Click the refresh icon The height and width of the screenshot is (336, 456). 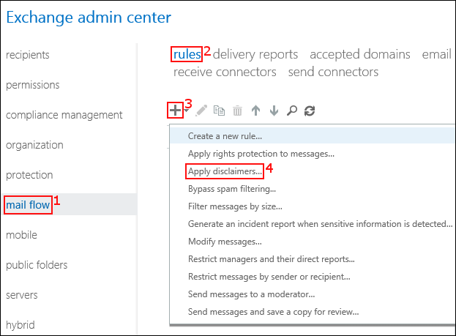(x=310, y=111)
